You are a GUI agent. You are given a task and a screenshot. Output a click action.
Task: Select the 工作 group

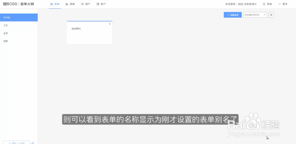[x=19, y=25]
